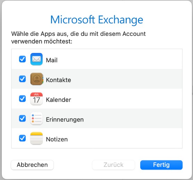
Task: Toggle the Kontakte checkbox
Action: tap(23, 79)
